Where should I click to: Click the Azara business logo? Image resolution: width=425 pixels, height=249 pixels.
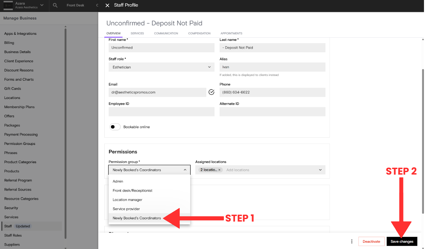coord(8,5)
